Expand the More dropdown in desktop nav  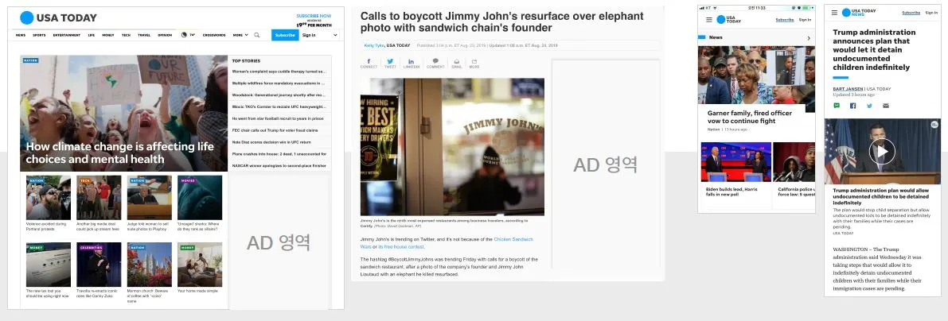pyautogui.click(x=240, y=35)
